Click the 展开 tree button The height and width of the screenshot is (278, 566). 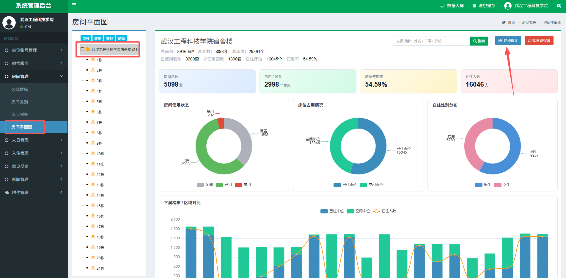pos(86,38)
